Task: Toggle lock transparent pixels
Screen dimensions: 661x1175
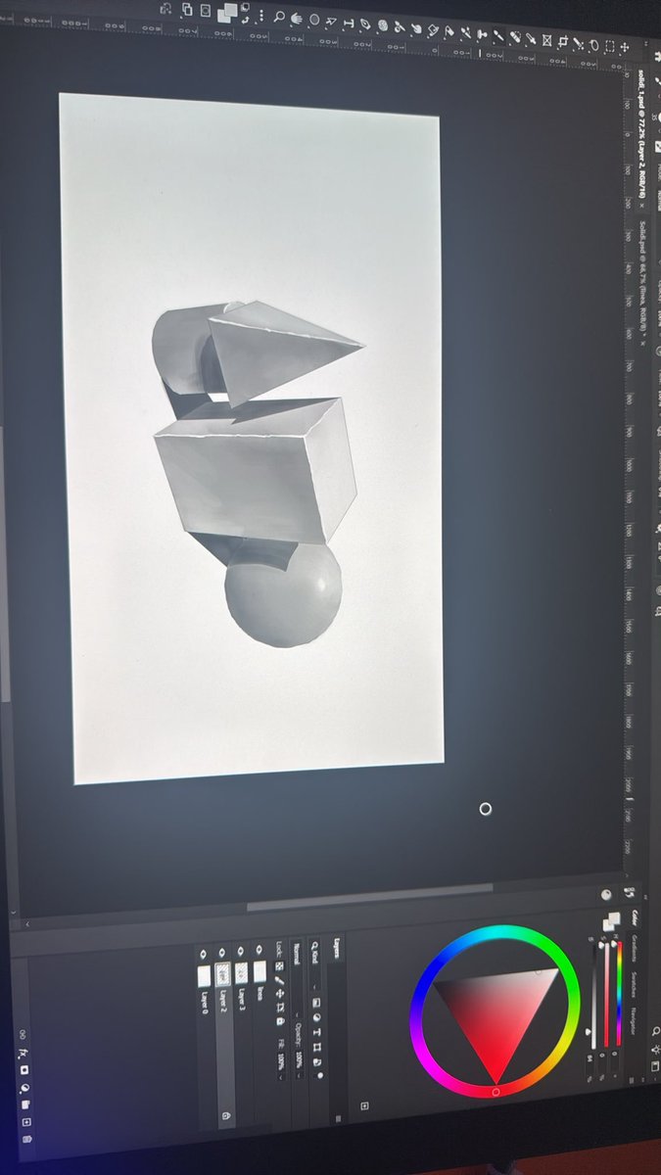Action: (279, 965)
